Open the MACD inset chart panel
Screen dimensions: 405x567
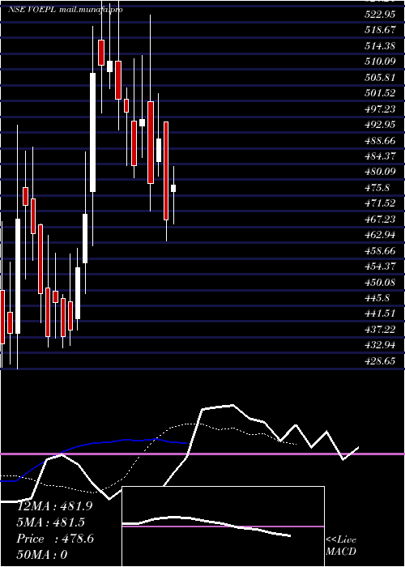pos(223,526)
